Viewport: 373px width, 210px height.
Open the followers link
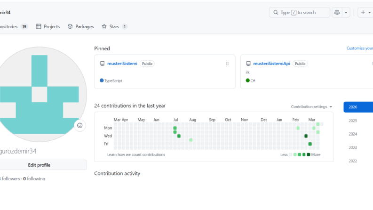10,178
